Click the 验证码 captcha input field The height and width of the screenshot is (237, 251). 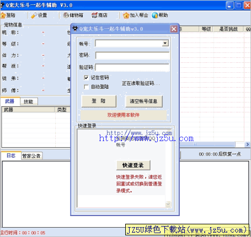132,67
